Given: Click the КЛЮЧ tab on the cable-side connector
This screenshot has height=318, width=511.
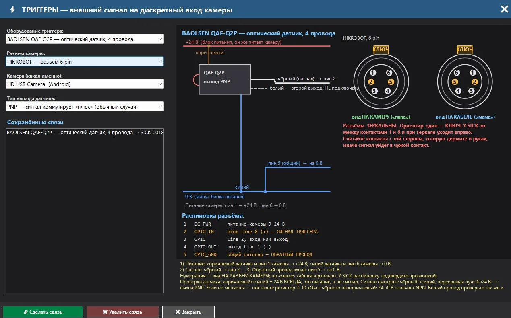Looking at the screenshot, I should [x=464, y=49].
